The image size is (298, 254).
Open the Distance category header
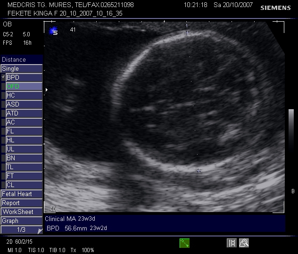pyautogui.click(x=21, y=60)
